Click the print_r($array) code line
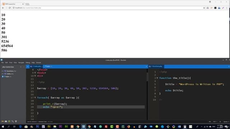This screenshot has height=129, width=230. pos(55,104)
